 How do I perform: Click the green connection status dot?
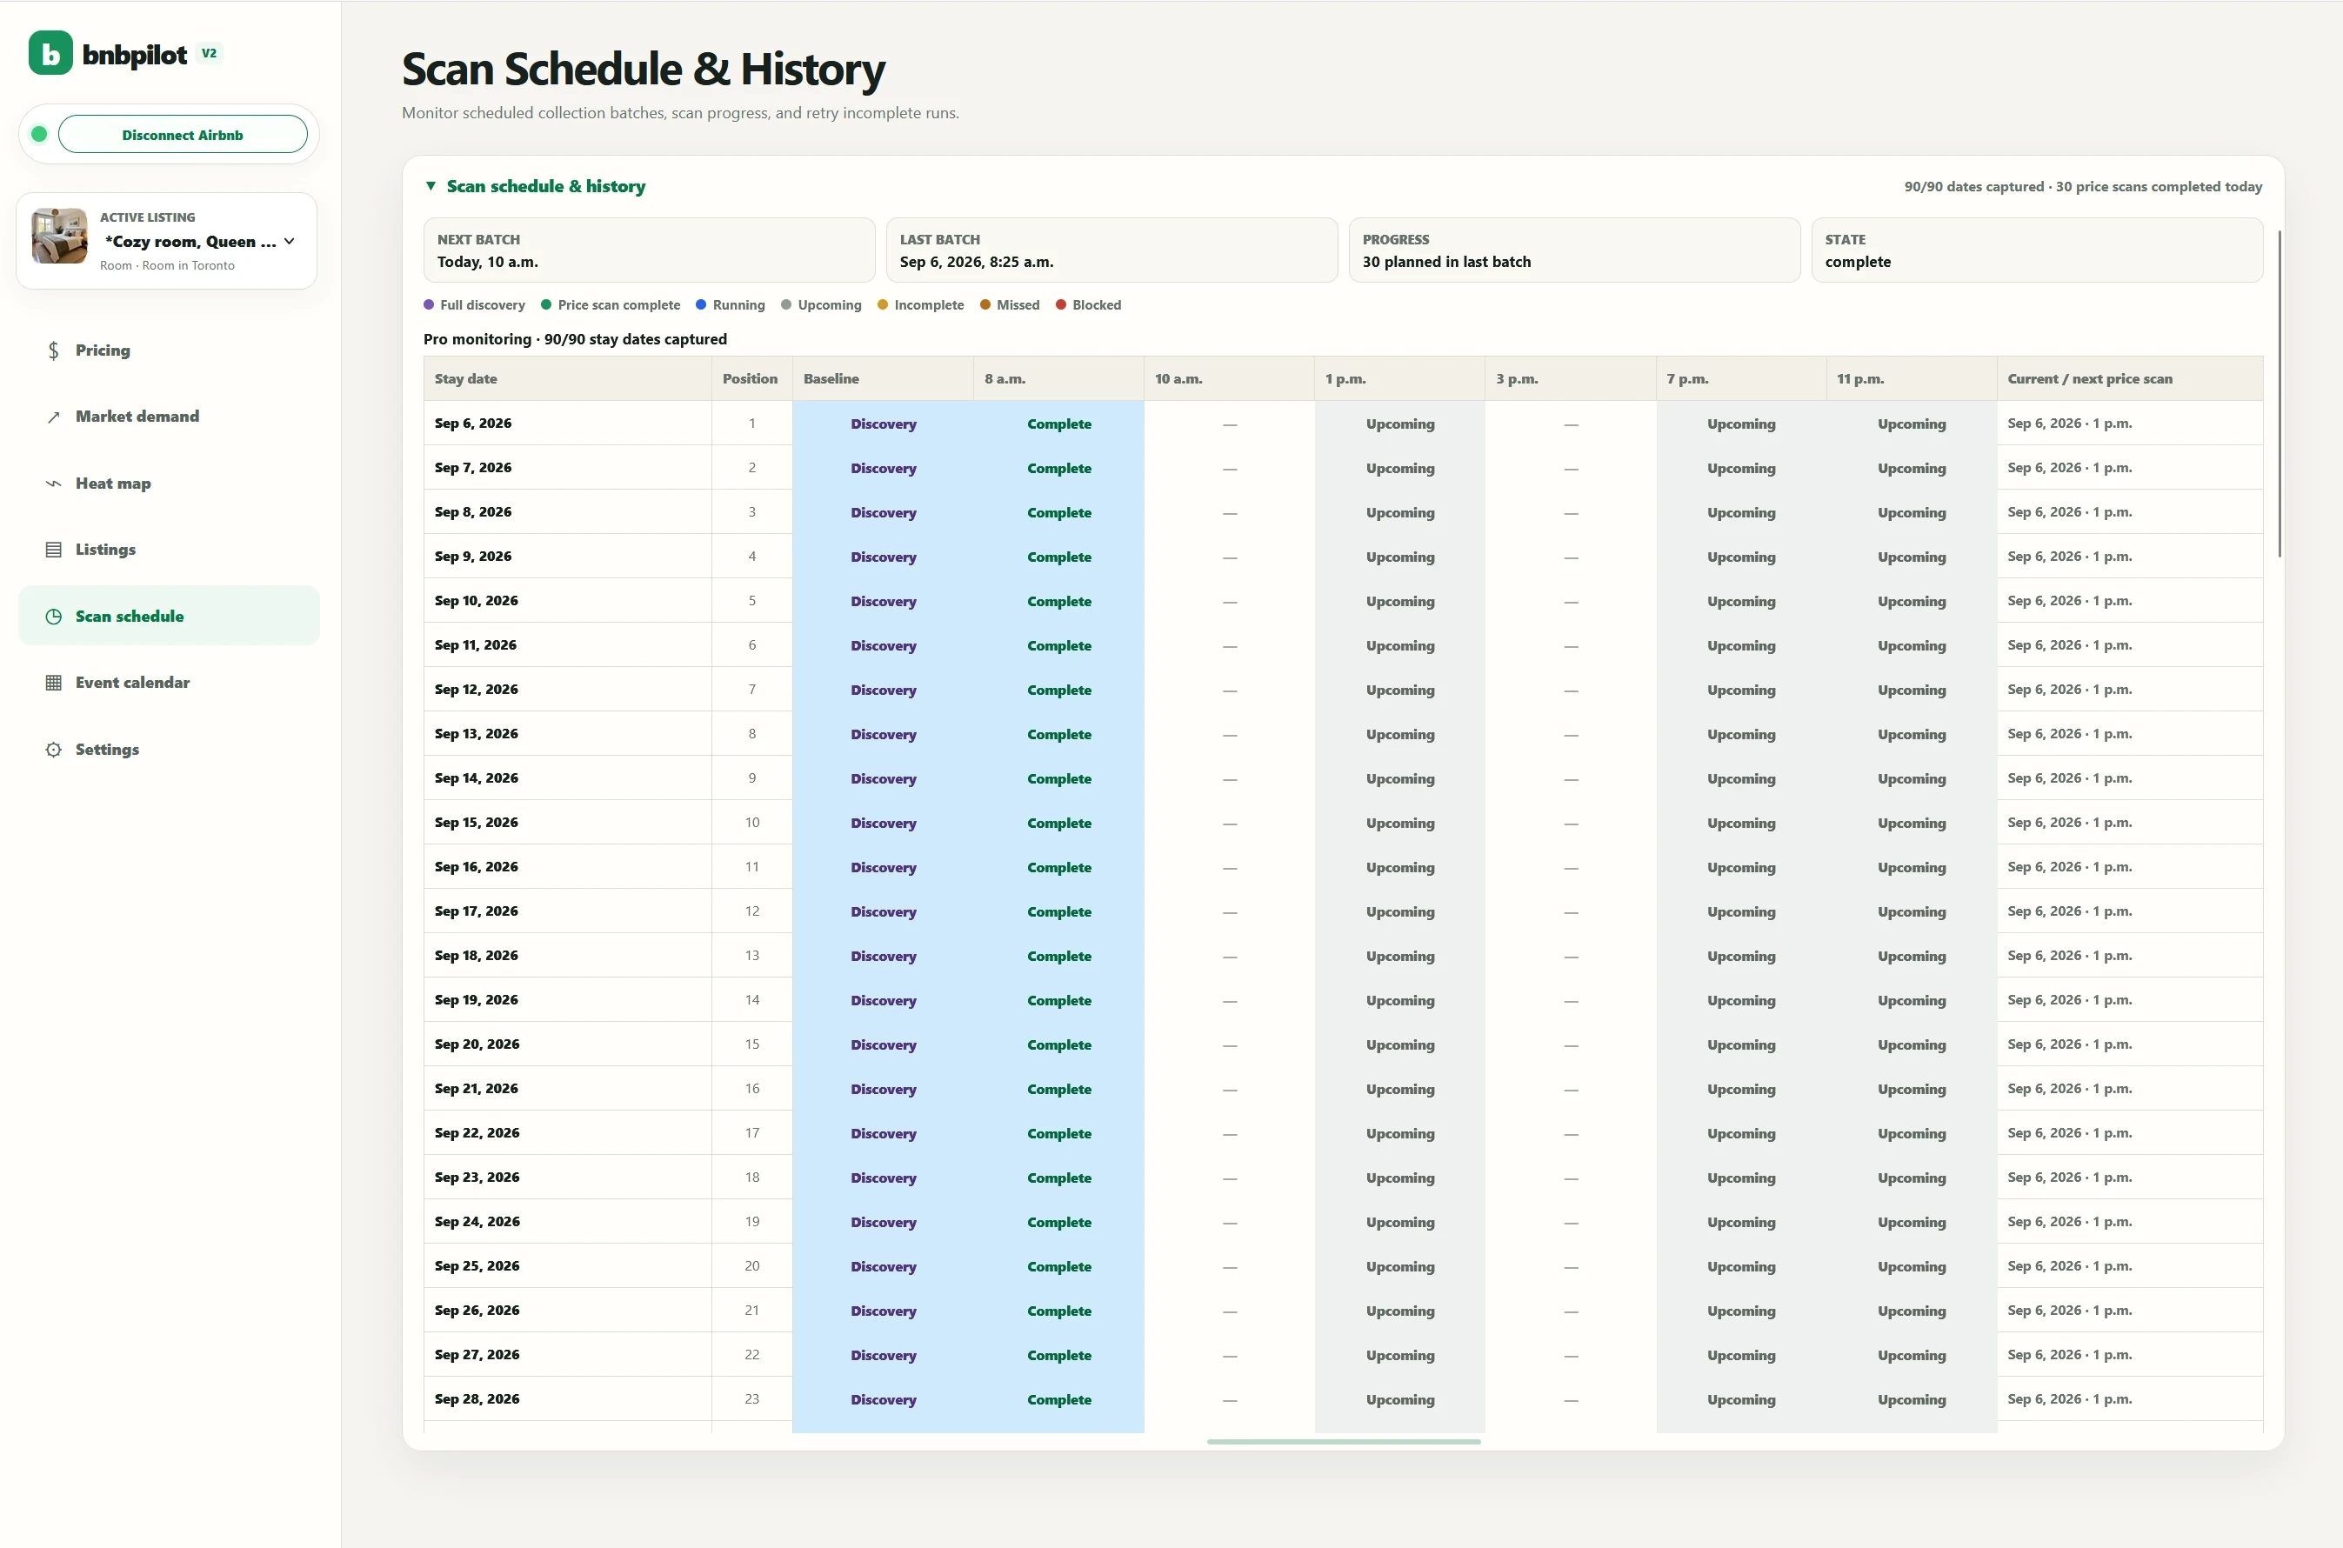pos(39,134)
